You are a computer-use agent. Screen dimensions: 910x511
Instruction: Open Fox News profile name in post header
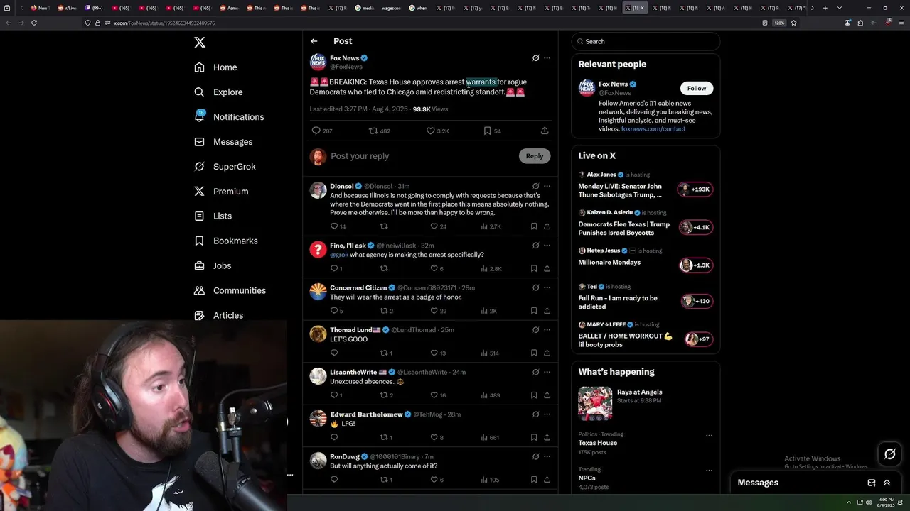click(345, 58)
